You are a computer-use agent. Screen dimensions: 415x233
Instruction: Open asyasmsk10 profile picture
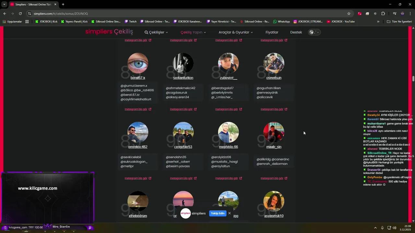(274, 201)
